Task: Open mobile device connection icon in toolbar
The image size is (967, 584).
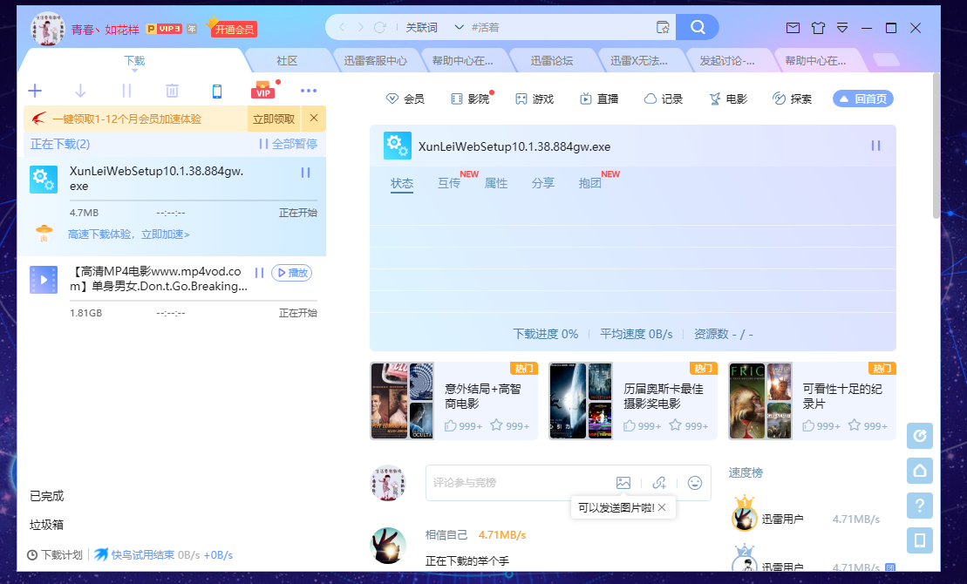Action: point(217,90)
